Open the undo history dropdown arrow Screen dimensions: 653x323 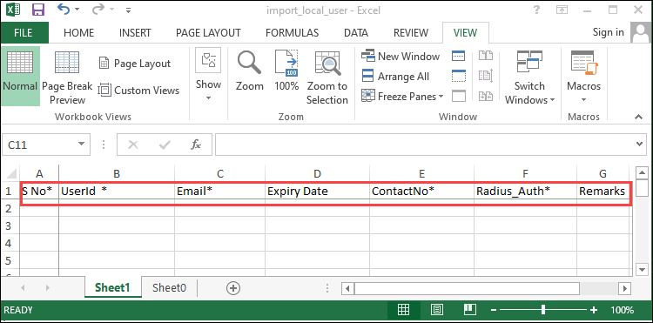click(x=77, y=10)
